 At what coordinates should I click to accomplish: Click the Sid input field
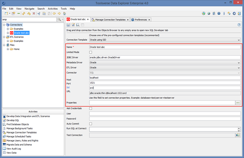[x=165, y=88]
